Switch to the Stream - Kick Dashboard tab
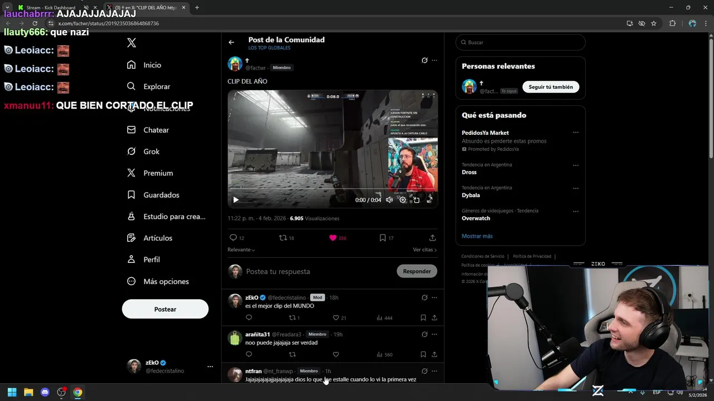 coord(50,8)
